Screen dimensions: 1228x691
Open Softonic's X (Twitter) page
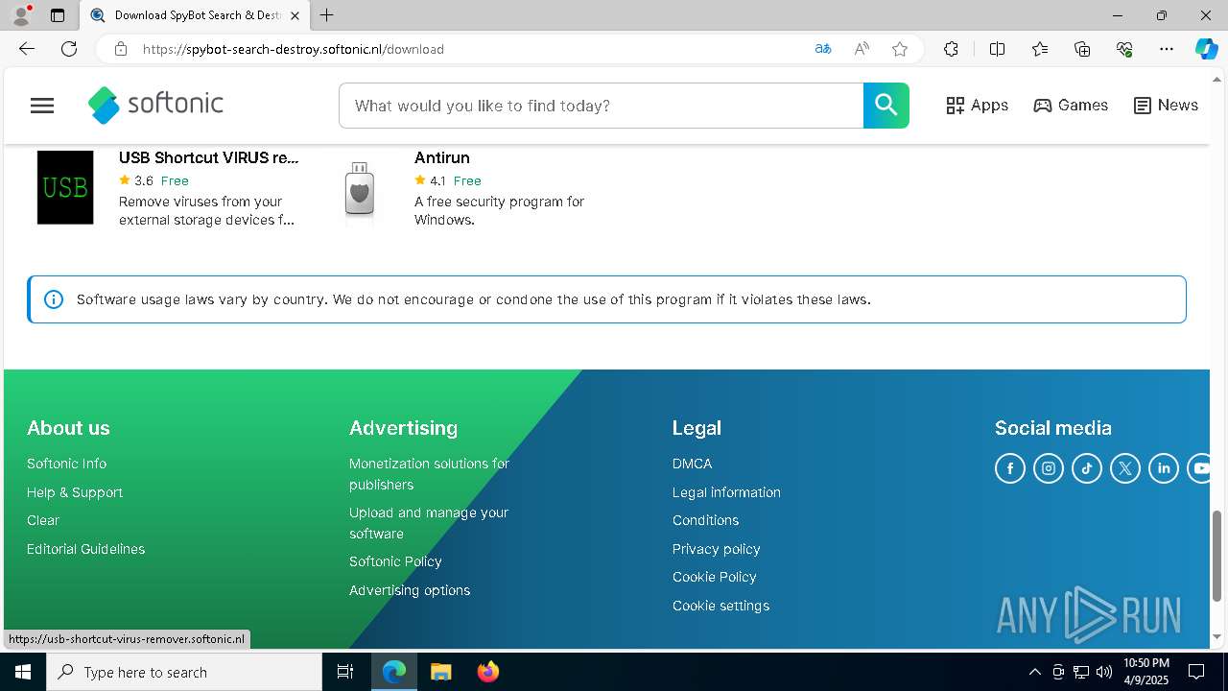(x=1125, y=468)
